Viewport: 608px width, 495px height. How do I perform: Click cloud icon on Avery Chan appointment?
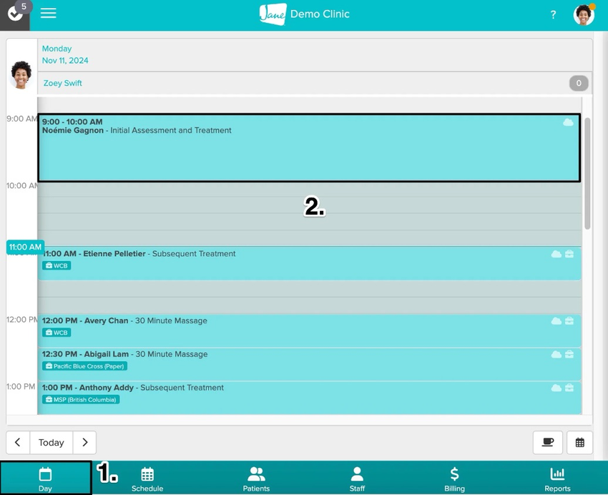[556, 321]
